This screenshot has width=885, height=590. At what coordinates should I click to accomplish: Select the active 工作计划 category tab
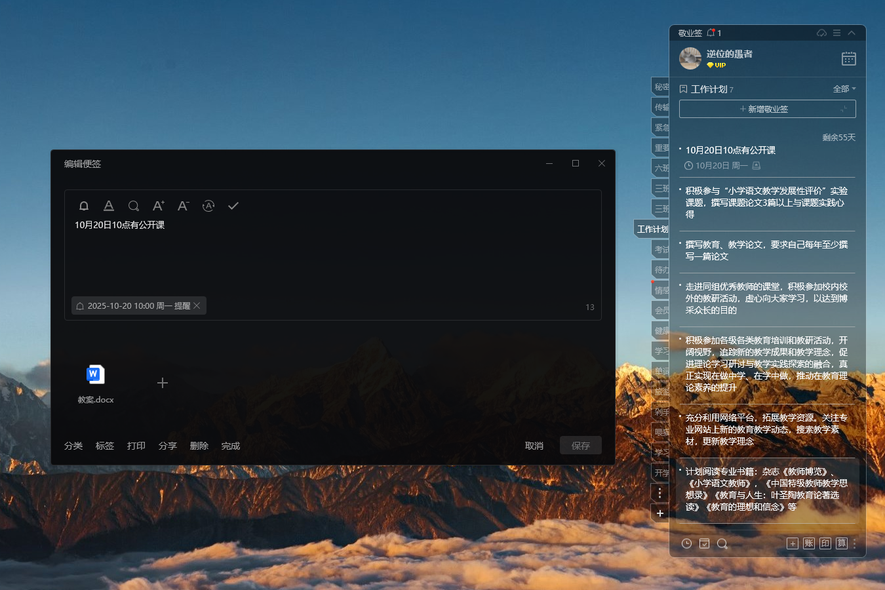pos(652,229)
